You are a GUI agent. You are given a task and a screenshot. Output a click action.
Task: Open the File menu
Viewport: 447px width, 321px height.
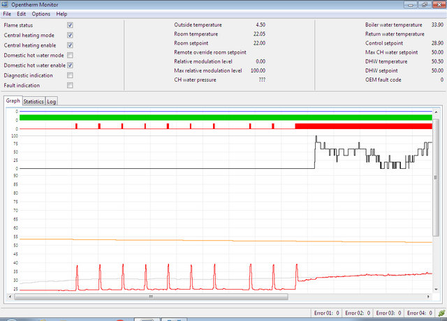click(8, 14)
